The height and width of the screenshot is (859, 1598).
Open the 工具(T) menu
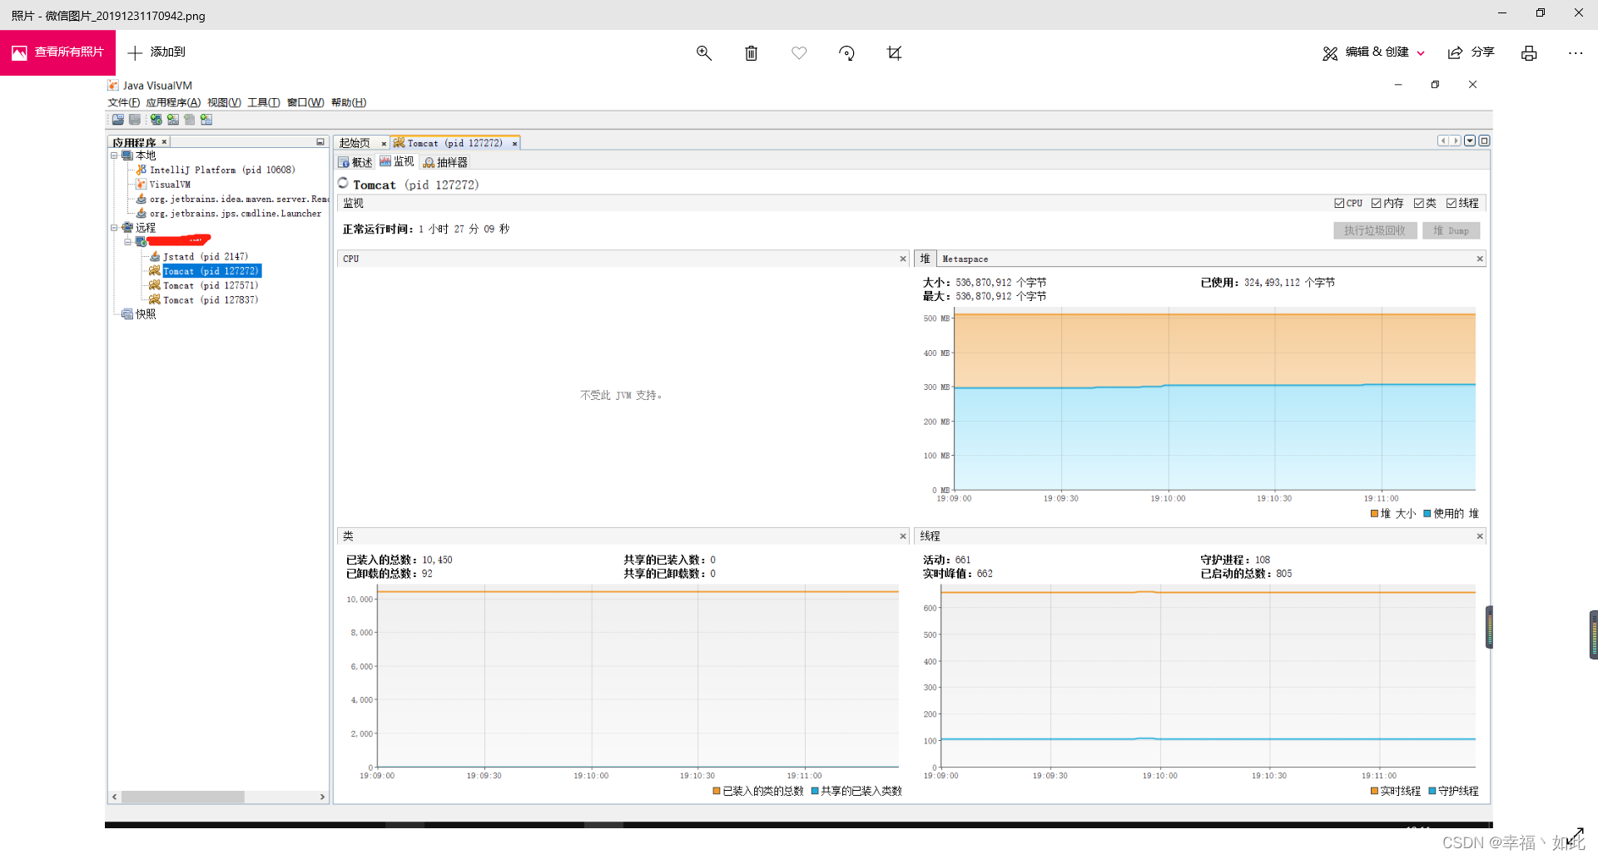click(x=263, y=102)
